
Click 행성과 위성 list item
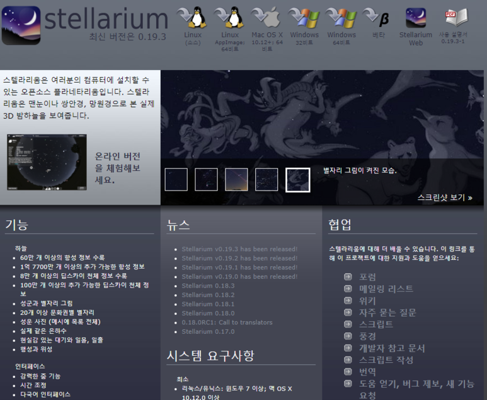coord(36,349)
